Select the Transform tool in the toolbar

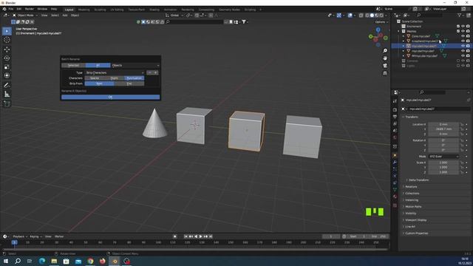[7, 75]
